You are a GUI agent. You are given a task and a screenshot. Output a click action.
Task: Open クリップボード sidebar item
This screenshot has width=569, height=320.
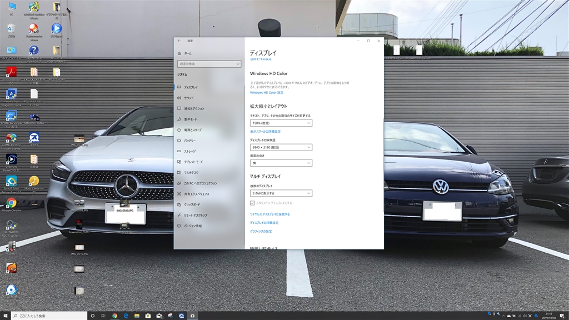(x=209, y=204)
